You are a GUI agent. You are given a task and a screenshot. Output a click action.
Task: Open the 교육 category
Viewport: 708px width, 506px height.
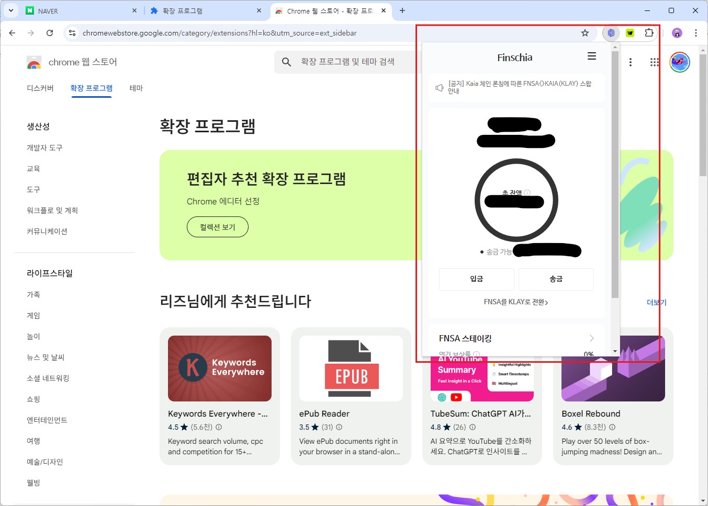pyautogui.click(x=33, y=169)
